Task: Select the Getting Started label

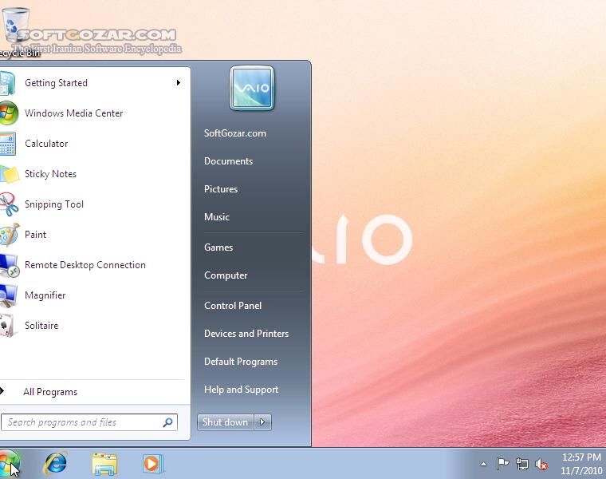Action: tap(56, 83)
